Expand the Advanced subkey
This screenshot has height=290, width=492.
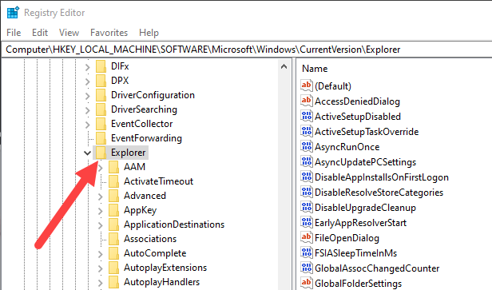click(x=101, y=197)
